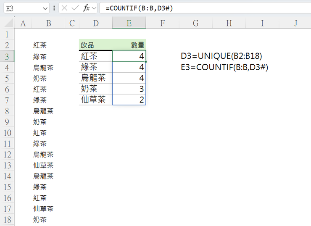Viewport: 311px width, 226px height.
Task: Select column D header
Action: tap(96, 23)
